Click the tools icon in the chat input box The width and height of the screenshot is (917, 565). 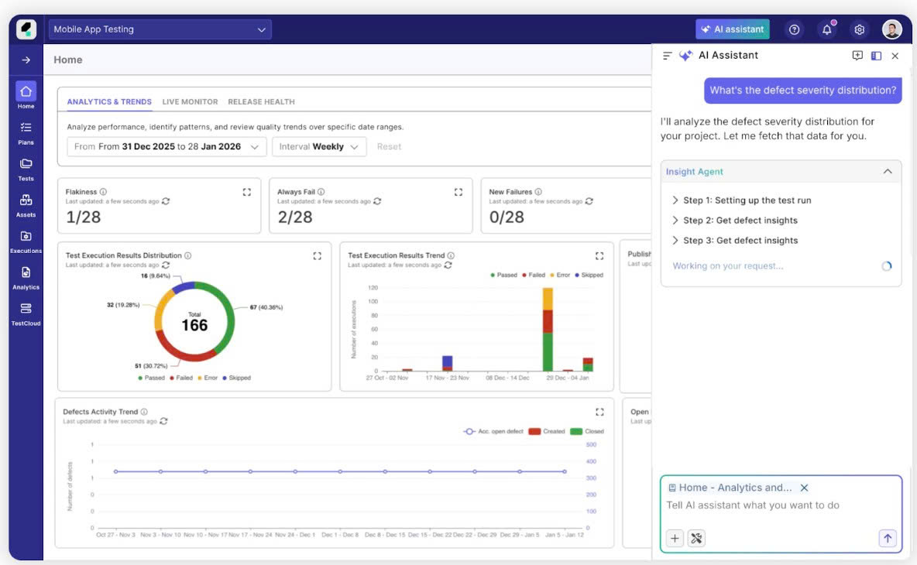pyautogui.click(x=696, y=538)
